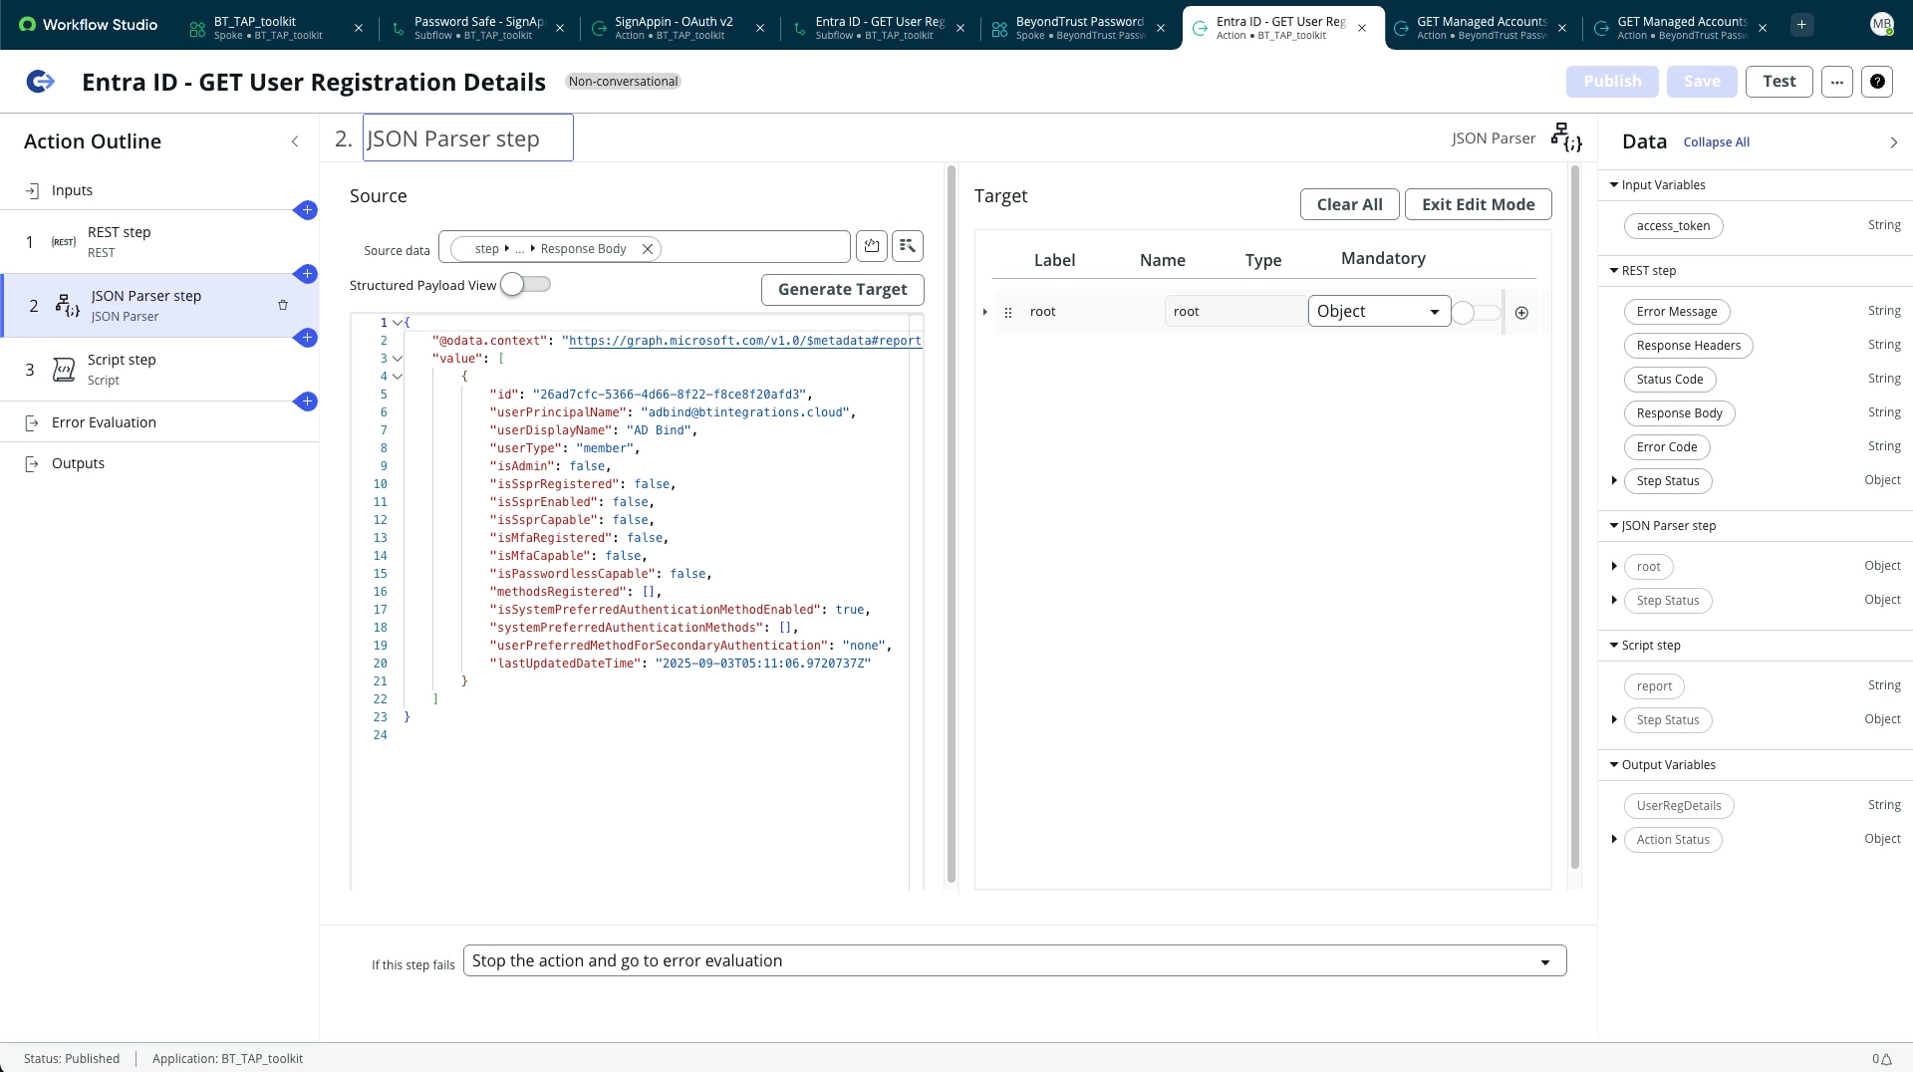Click the access_token data pill
This screenshot has height=1072, width=1913.
[x=1674, y=226]
